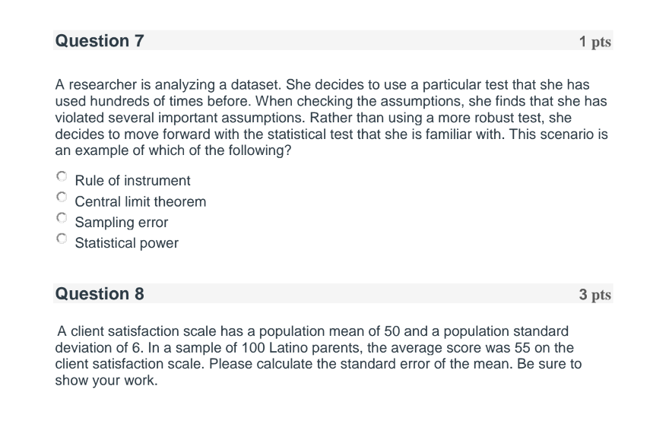Click the "Statistical power" answer text
Image resolution: width=650 pixels, height=446 pixels.
click(x=126, y=243)
